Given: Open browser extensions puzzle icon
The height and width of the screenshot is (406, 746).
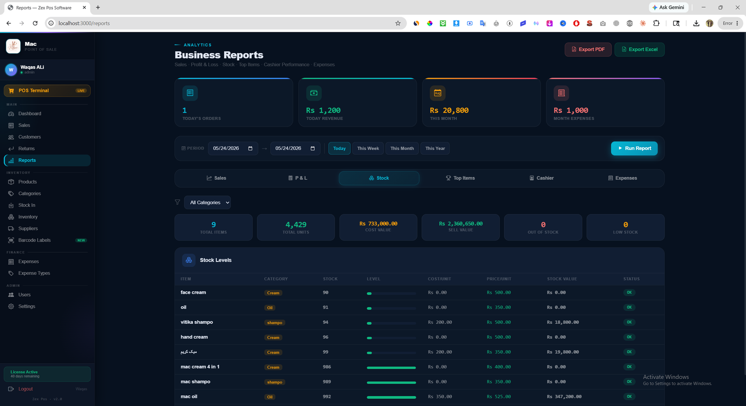Looking at the screenshot, I should pyautogui.click(x=656, y=23).
